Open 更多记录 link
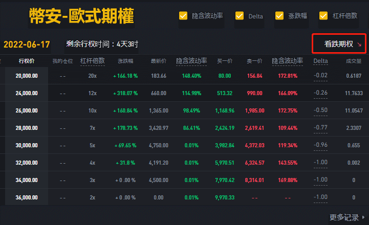The height and width of the screenshot is (225, 369). pyautogui.click(x=344, y=217)
